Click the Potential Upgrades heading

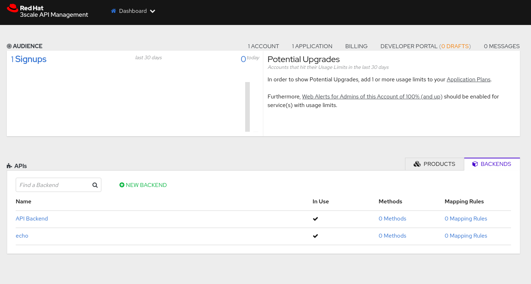[304, 59]
